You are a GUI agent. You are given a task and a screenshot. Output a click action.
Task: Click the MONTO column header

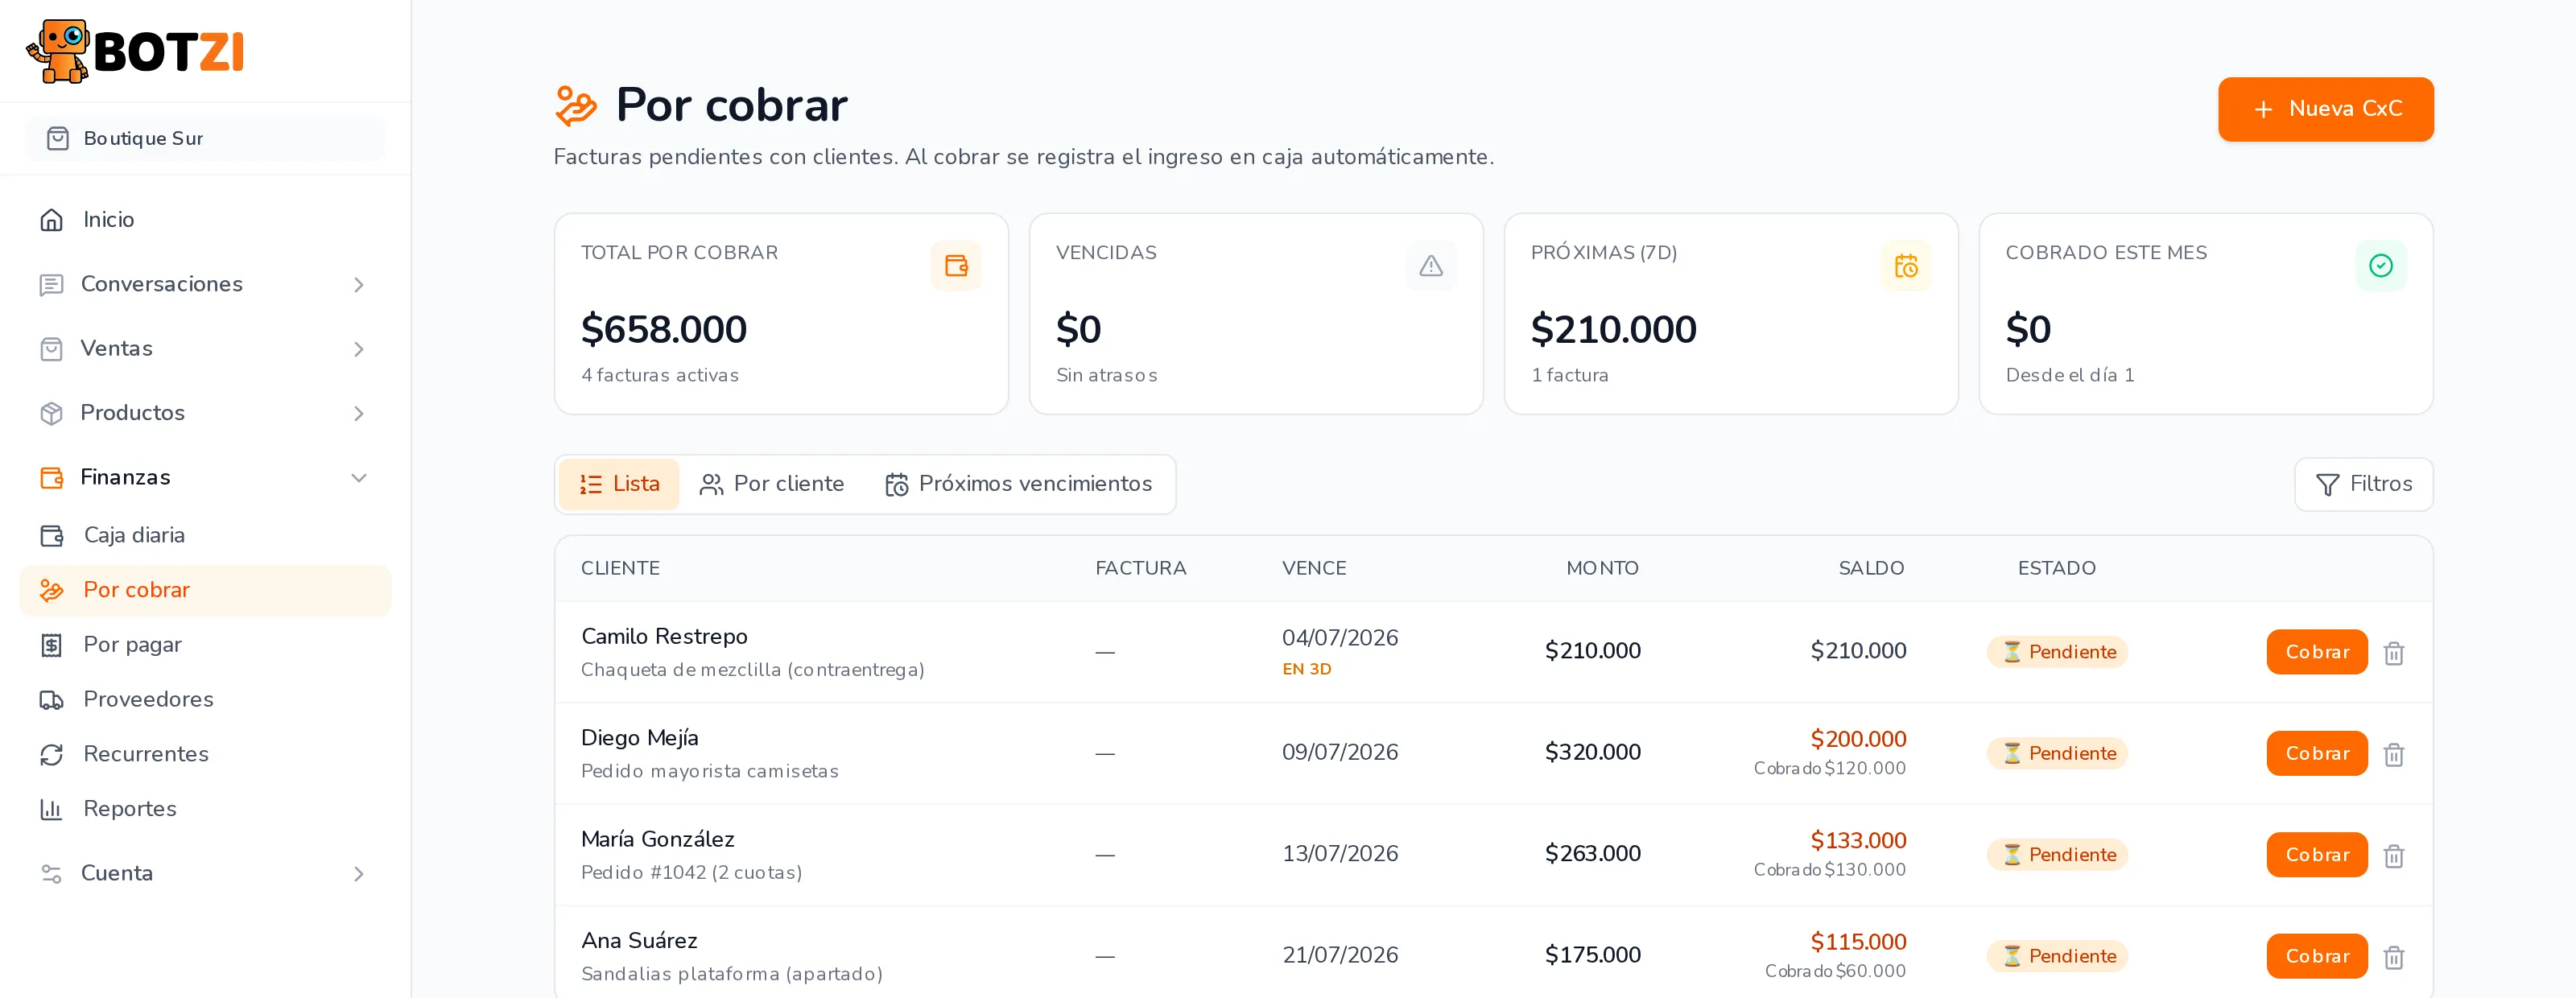pyautogui.click(x=1602, y=568)
